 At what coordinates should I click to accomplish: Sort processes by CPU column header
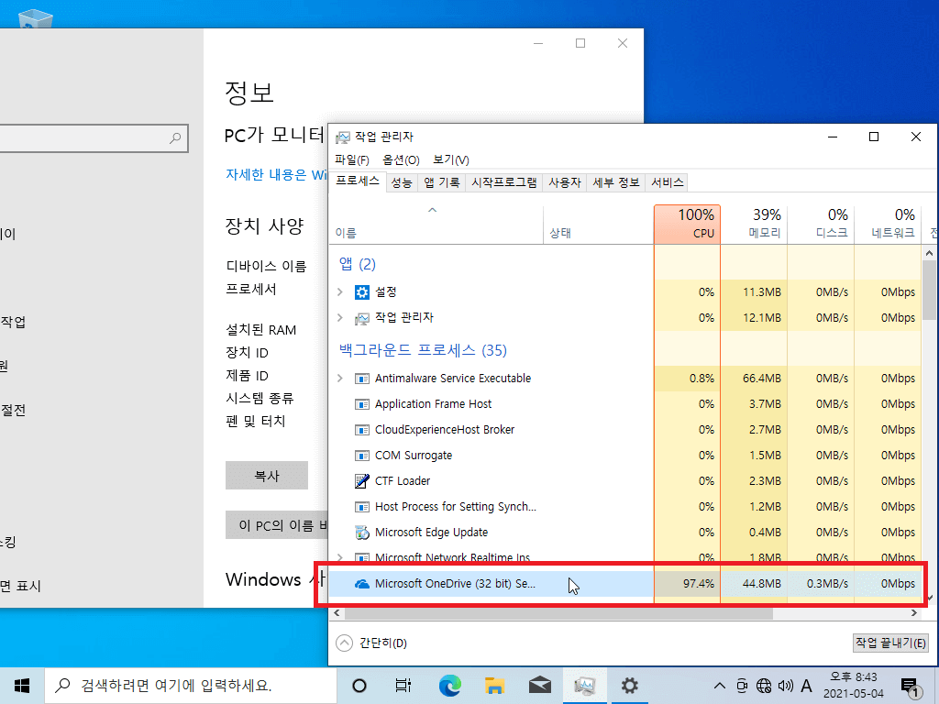coord(687,224)
